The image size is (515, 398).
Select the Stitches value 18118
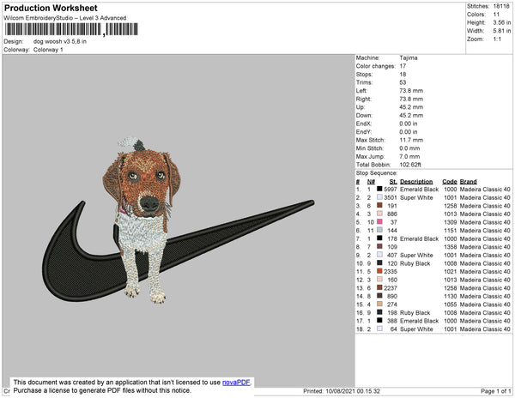click(x=501, y=6)
